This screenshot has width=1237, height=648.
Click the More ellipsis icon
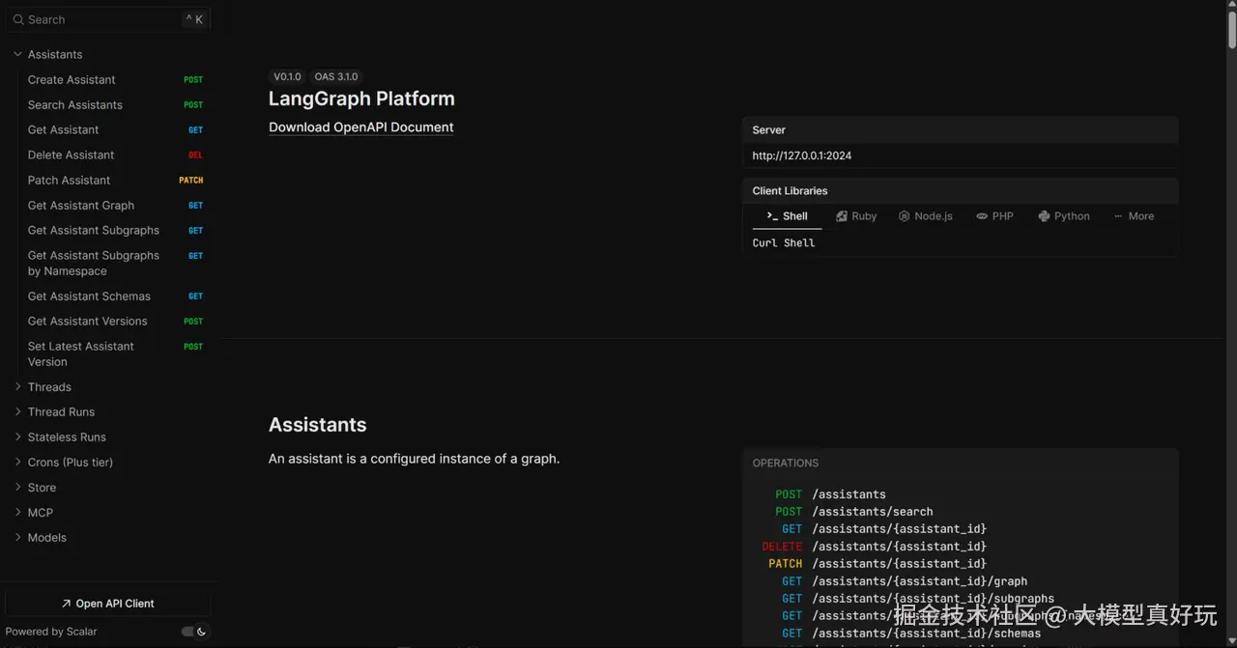pos(1118,216)
